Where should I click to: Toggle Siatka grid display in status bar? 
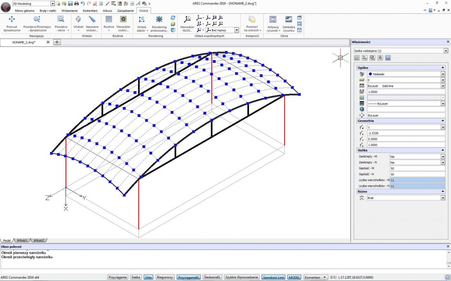(136, 277)
